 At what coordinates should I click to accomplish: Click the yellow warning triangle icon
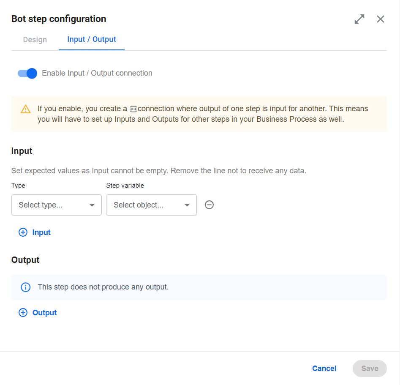pos(25,109)
